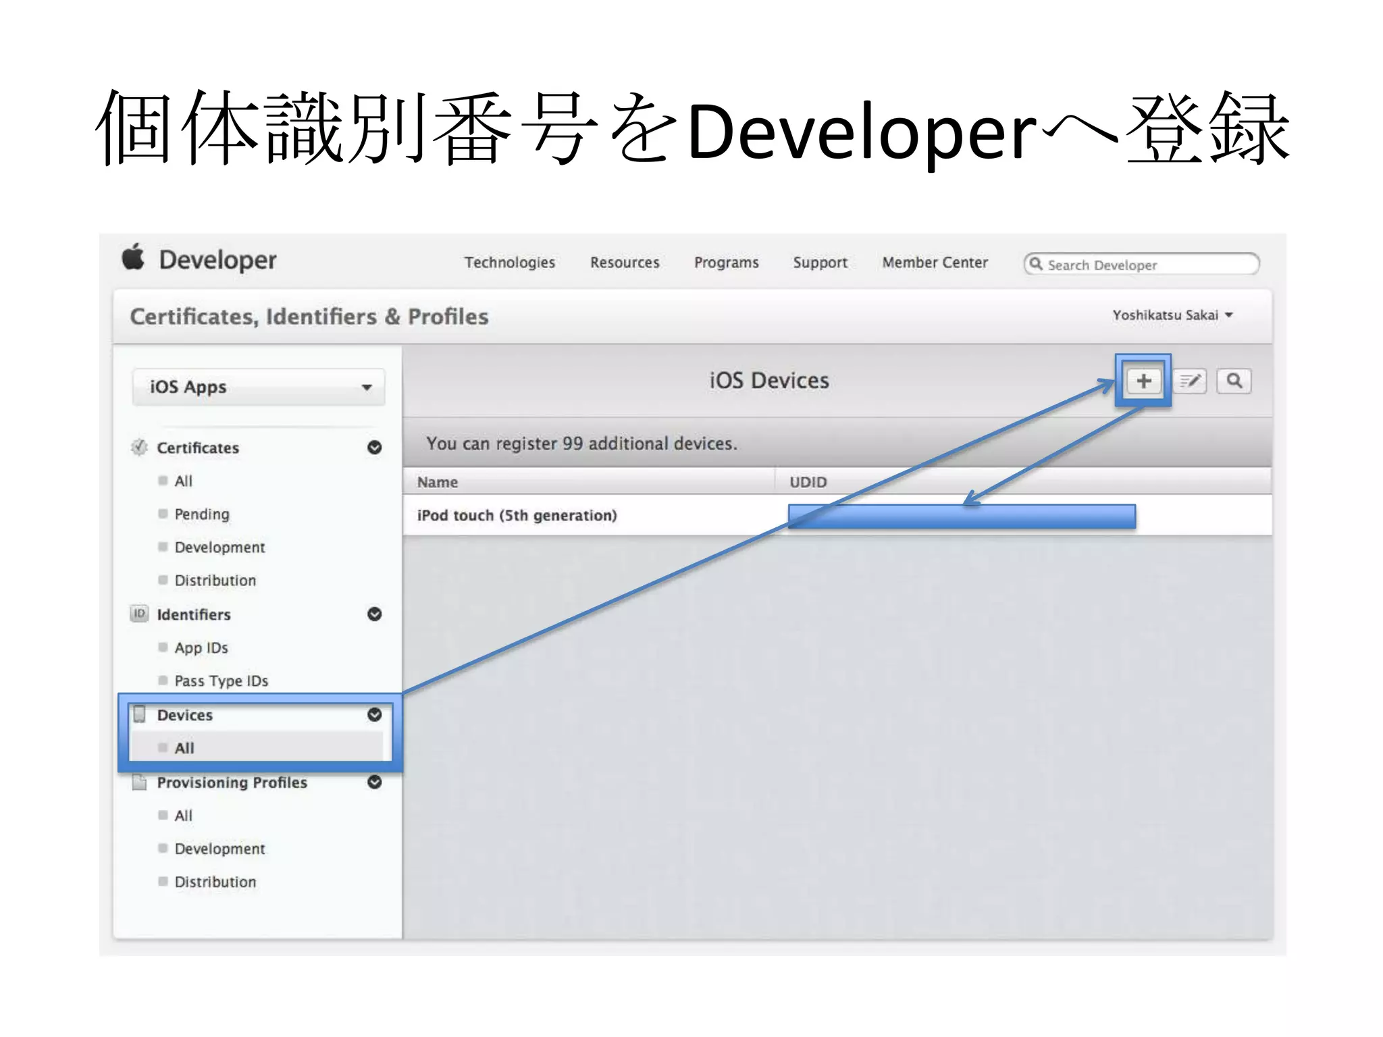The height and width of the screenshot is (1037, 1383).
Task: Open the Yoshikatsu Sakai account menu
Action: 1173,315
